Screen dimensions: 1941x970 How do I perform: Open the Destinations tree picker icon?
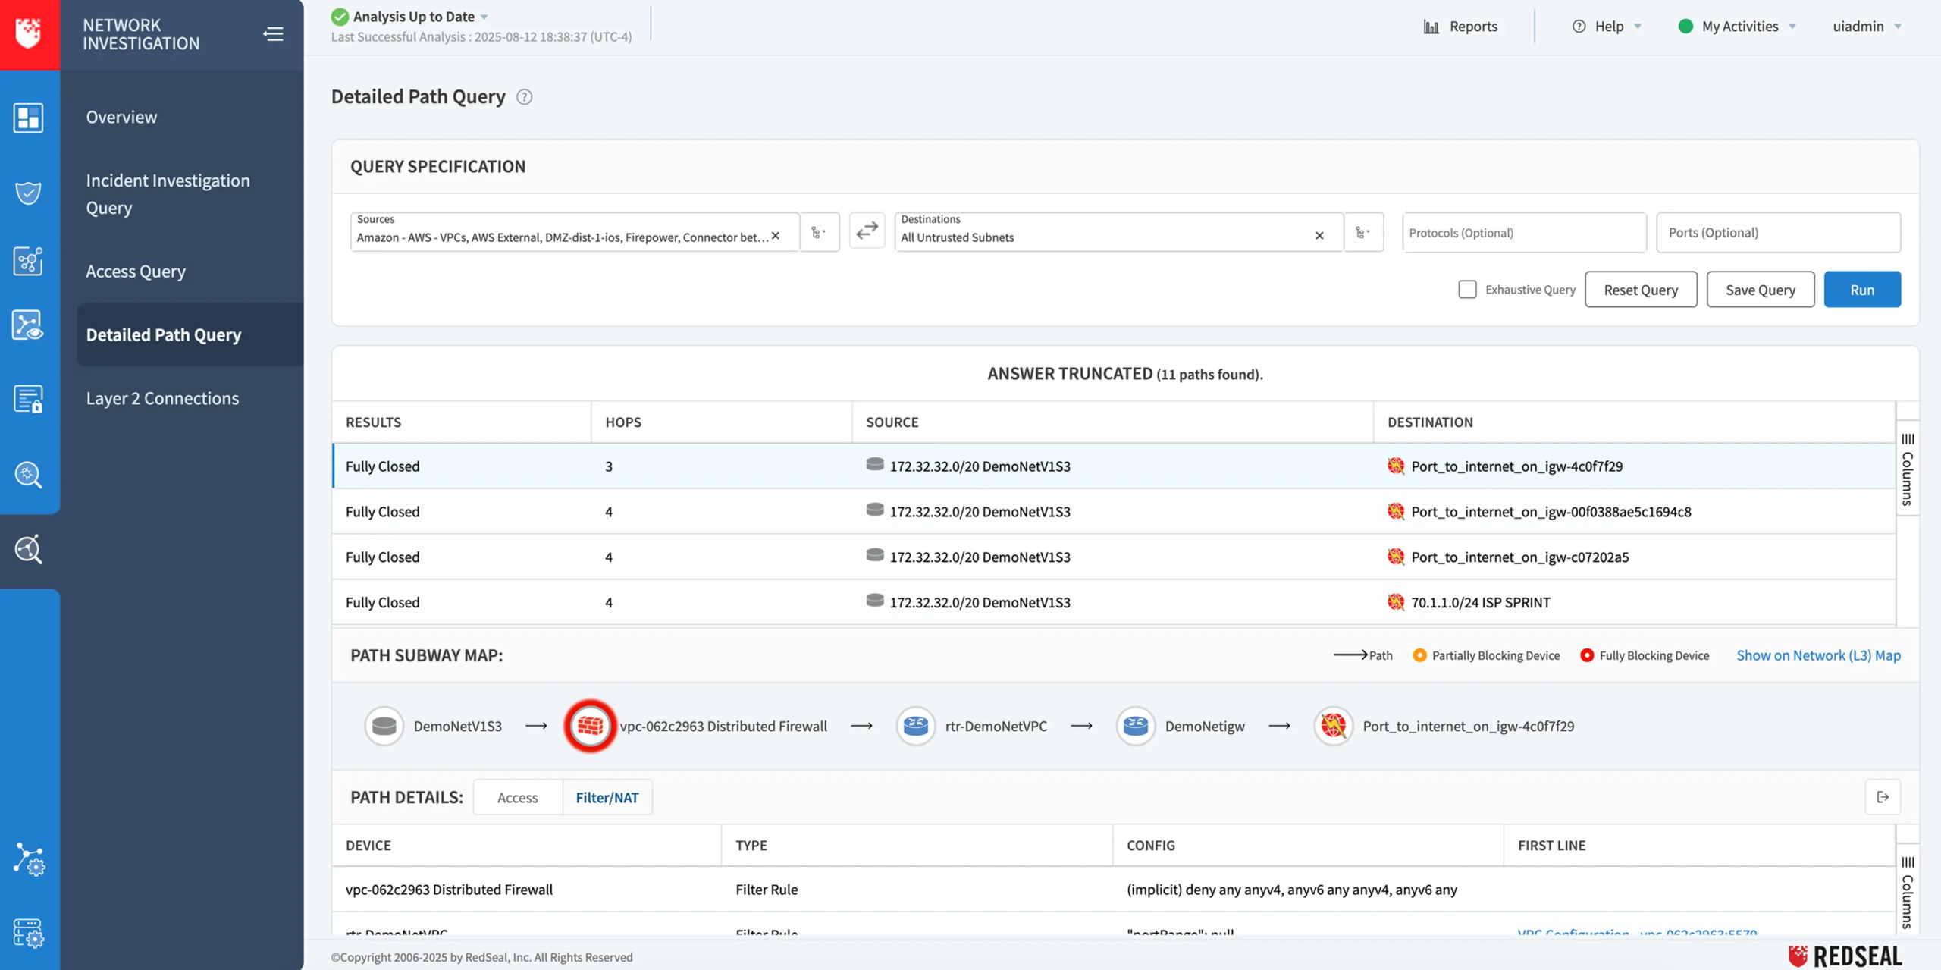[1363, 232]
